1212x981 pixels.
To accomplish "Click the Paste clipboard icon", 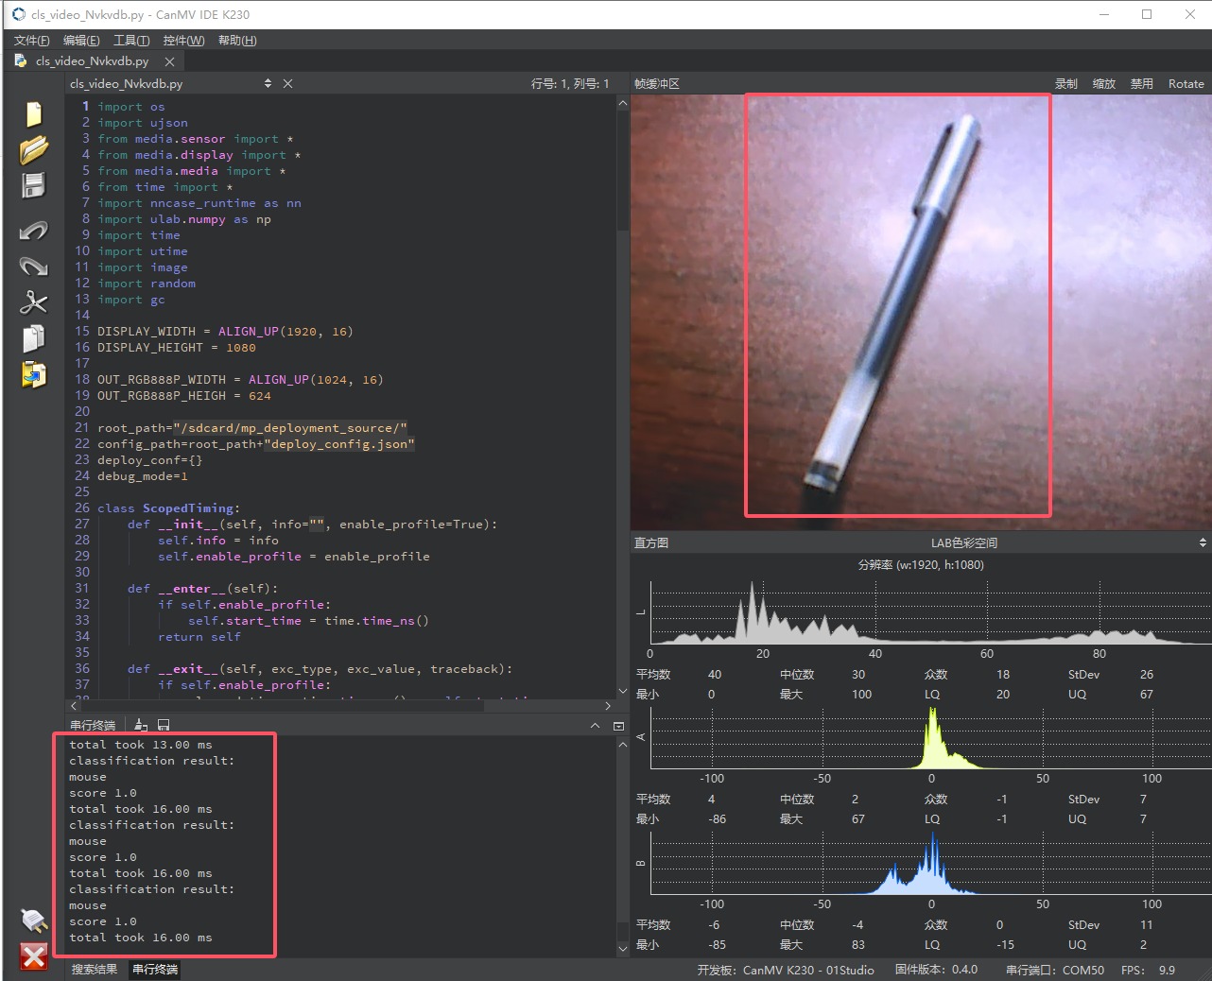I will pos(34,374).
